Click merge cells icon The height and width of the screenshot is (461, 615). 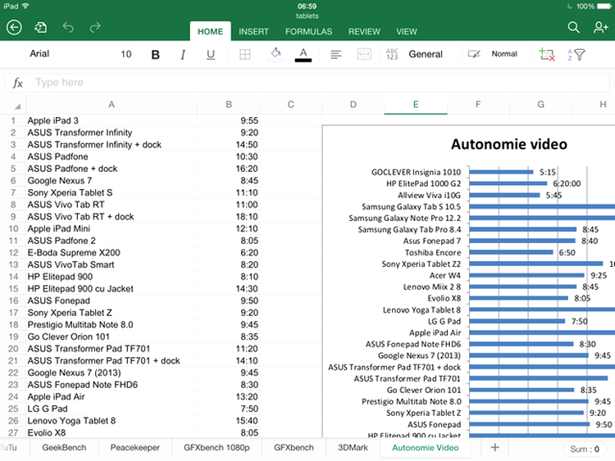tap(364, 54)
